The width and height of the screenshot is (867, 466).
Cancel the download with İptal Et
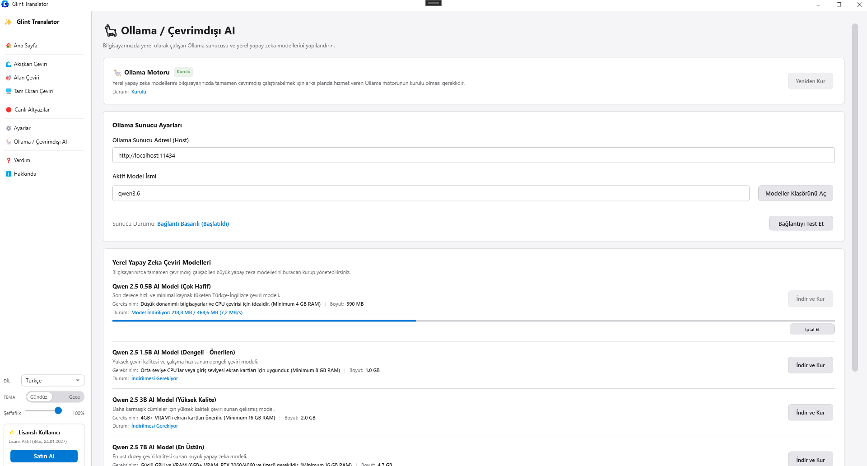812,329
